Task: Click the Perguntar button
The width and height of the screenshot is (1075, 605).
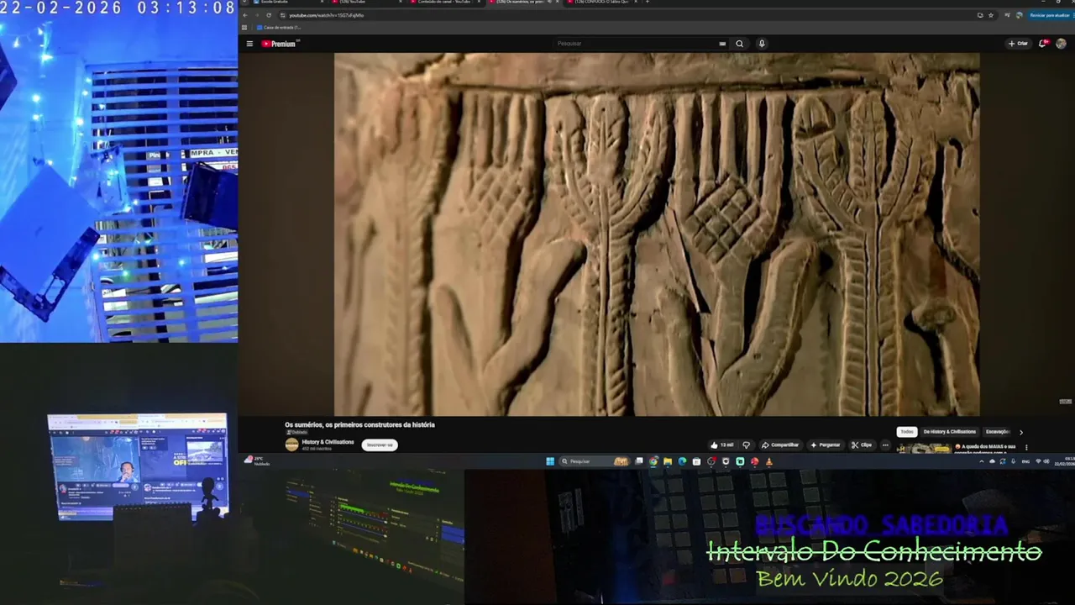Action: 825,445
